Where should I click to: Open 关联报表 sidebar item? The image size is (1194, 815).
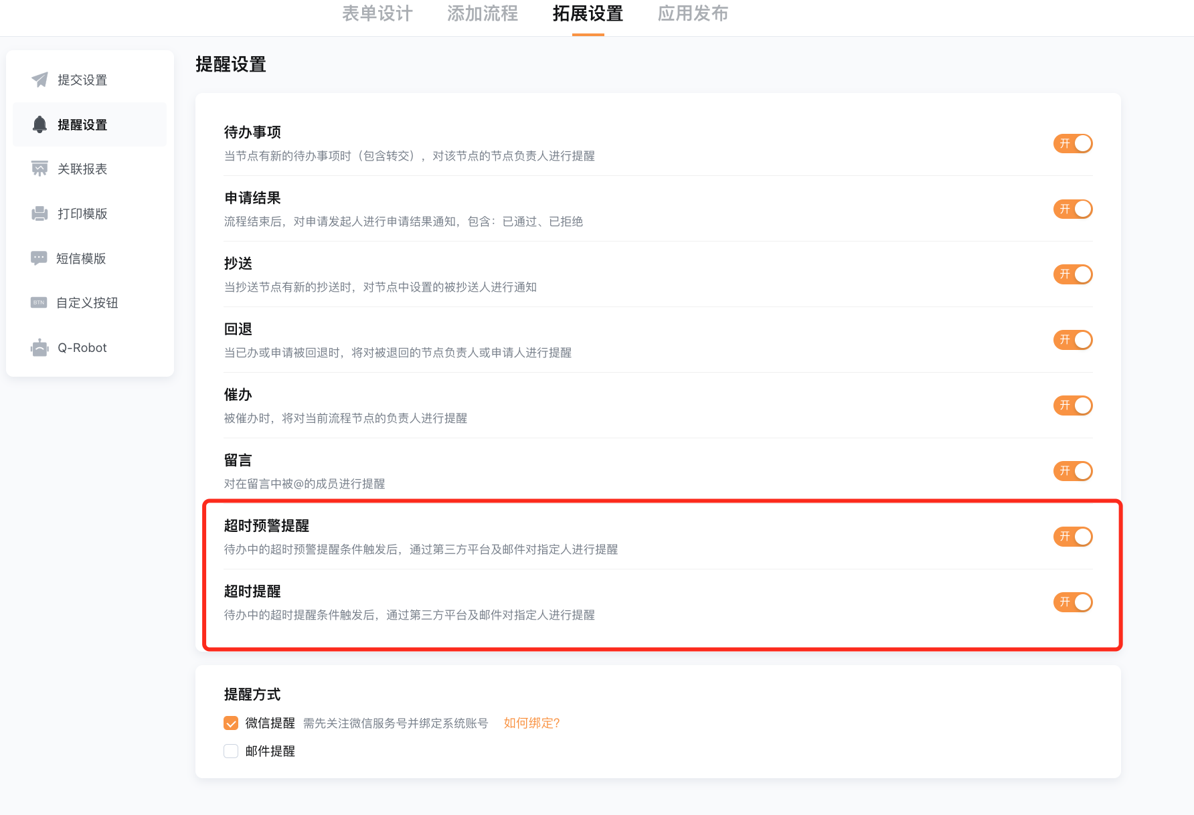[90, 169]
